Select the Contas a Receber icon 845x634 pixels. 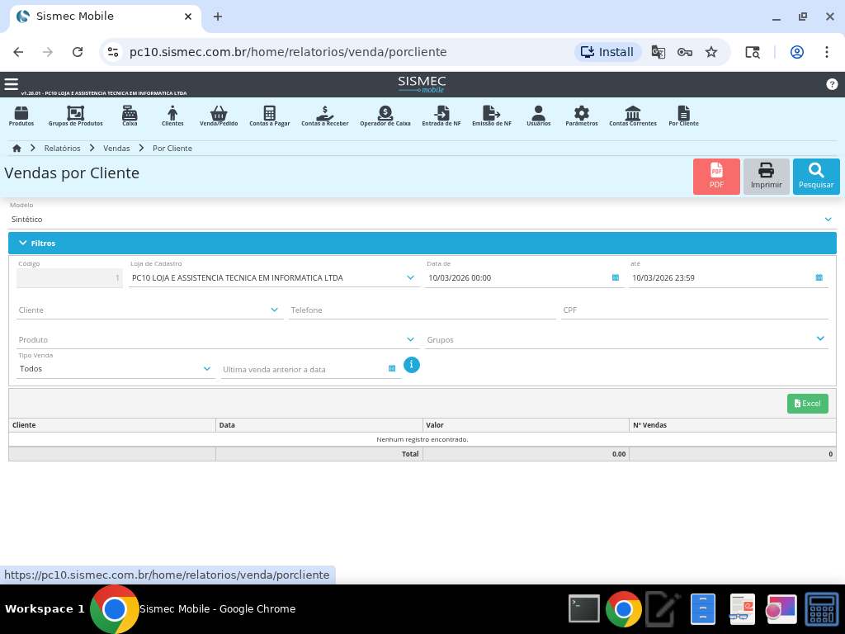(x=324, y=116)
